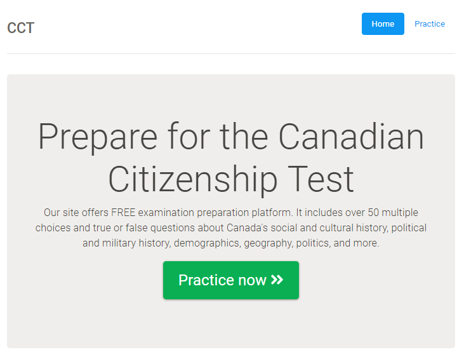Click the word "Canadian" in the headline
464x359 pixels.
pos(351,137)
